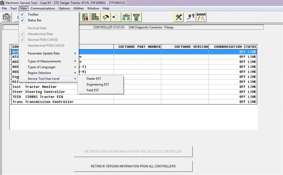Toggle the Toolbar option in View menu
Image resolution: width=283 pixels, height=175 pixels.
(49, 14)
